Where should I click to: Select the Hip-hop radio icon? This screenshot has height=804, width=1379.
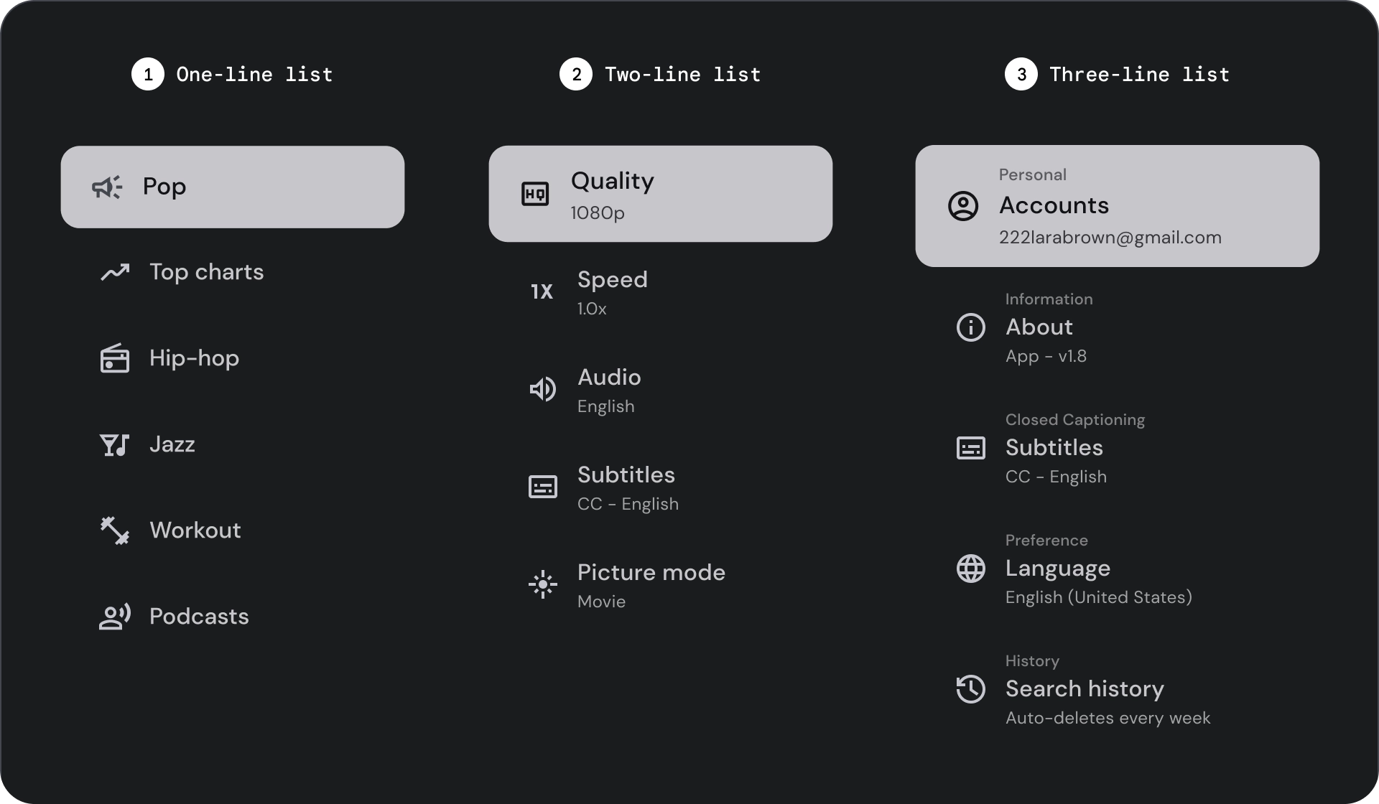coord(115,358)
